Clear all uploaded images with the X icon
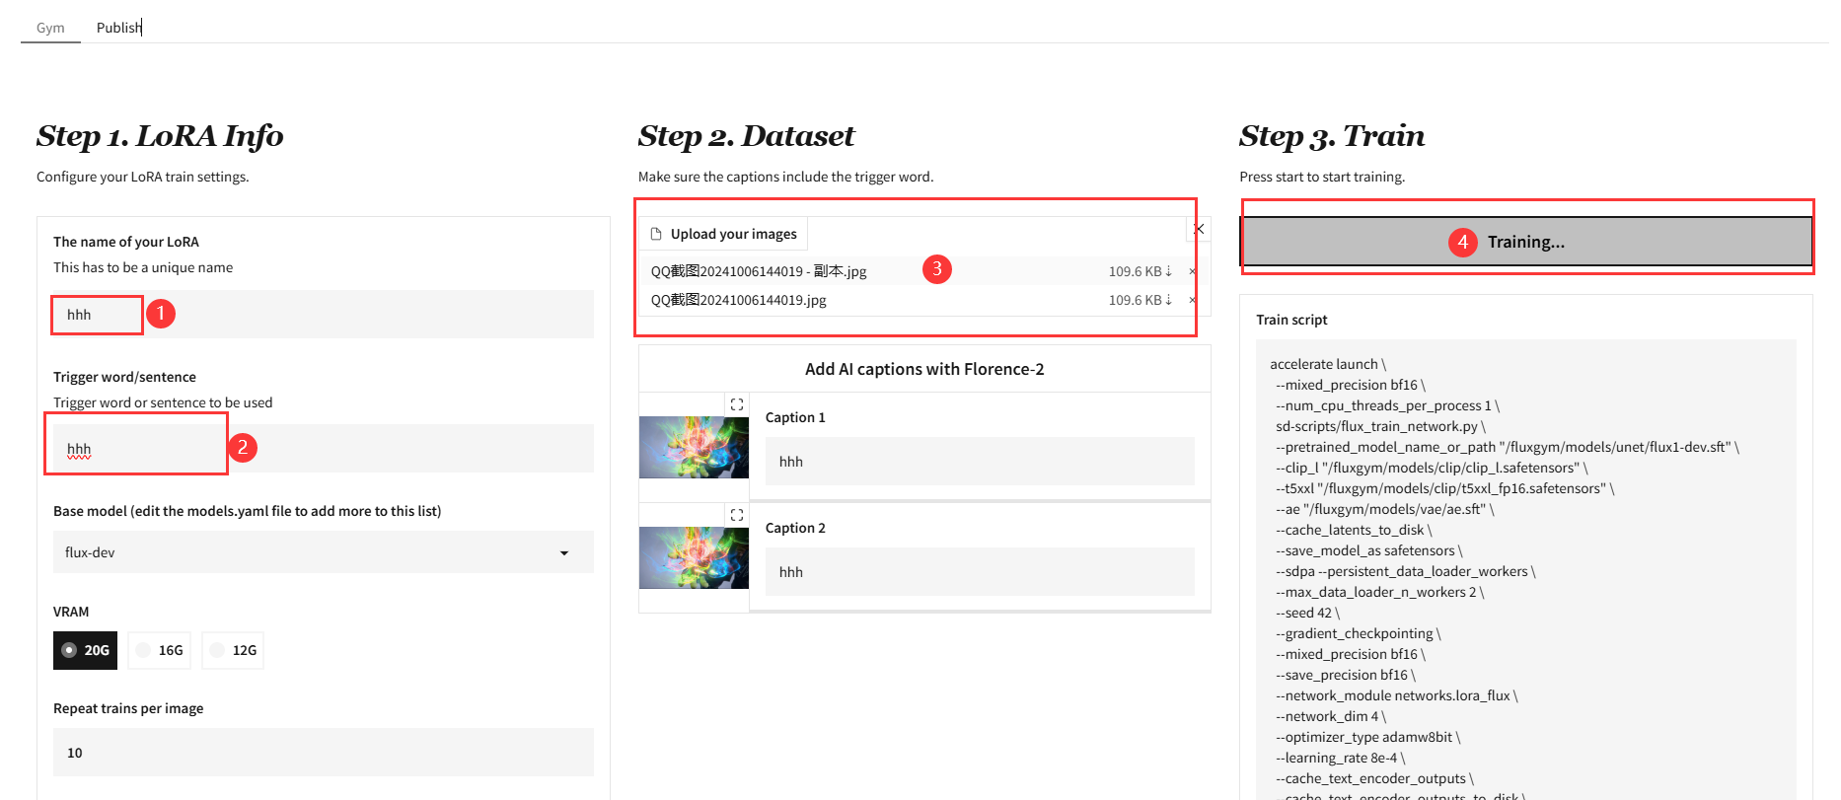1841x800 pixels. point(1199,229)
